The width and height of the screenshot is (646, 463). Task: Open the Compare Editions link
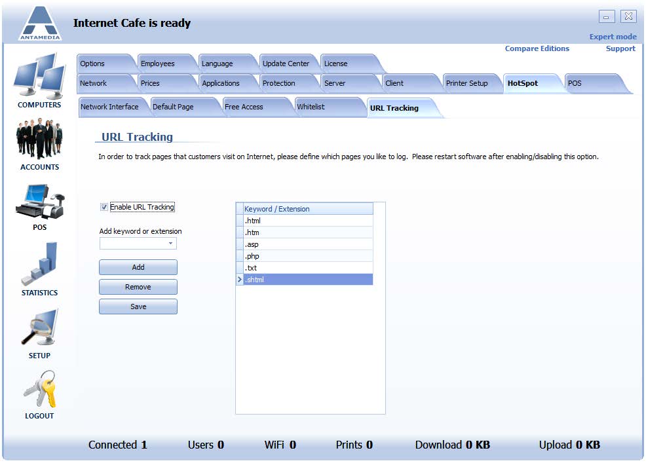(x=537, y=48)
